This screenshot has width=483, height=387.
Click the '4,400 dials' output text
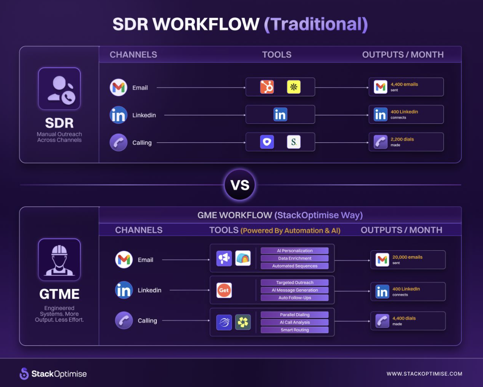coord(404,318)
